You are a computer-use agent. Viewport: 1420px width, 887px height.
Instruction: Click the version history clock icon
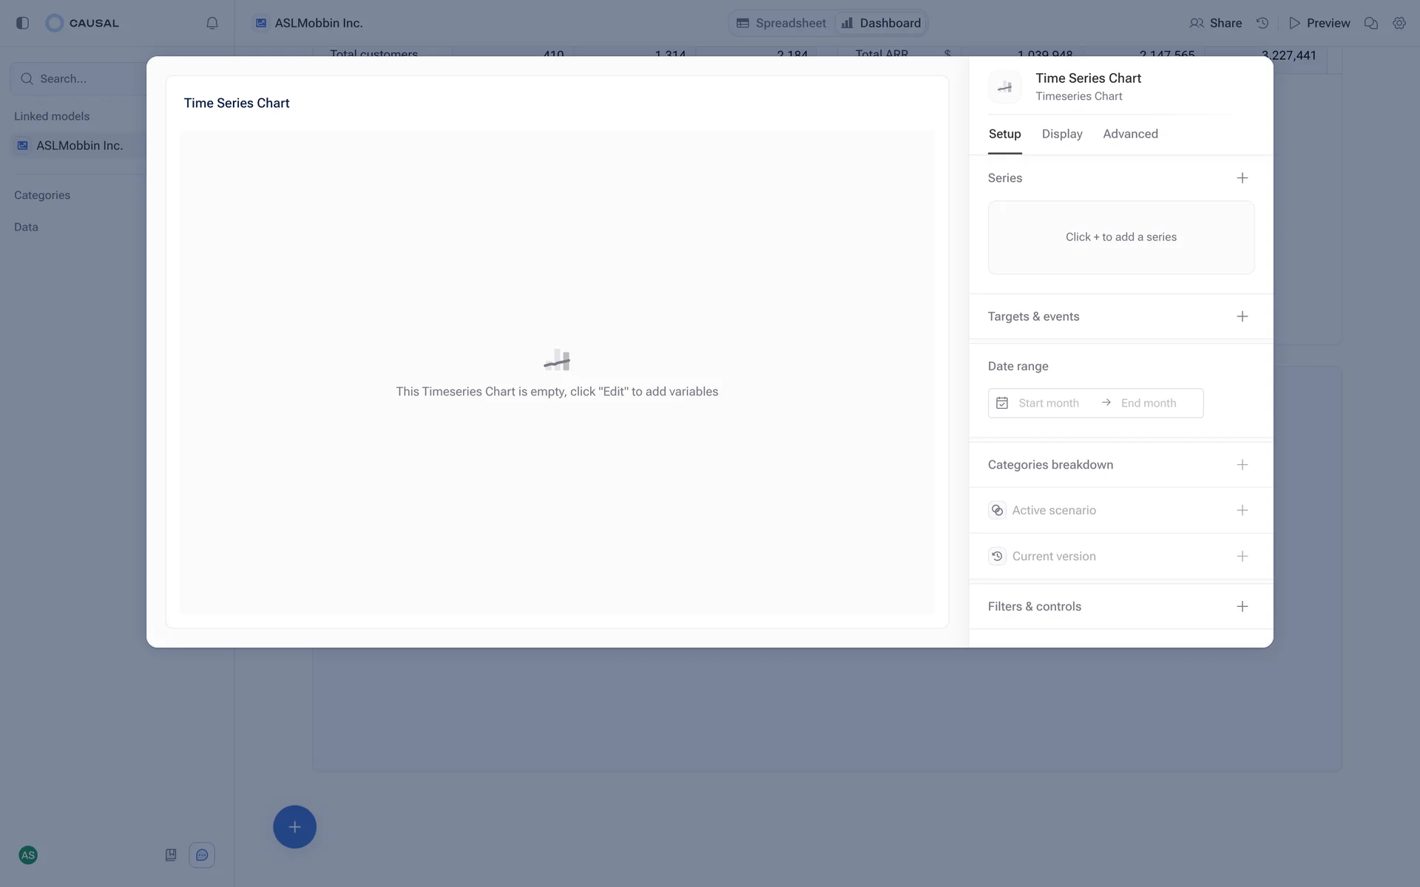click(x=1262, y=23)
